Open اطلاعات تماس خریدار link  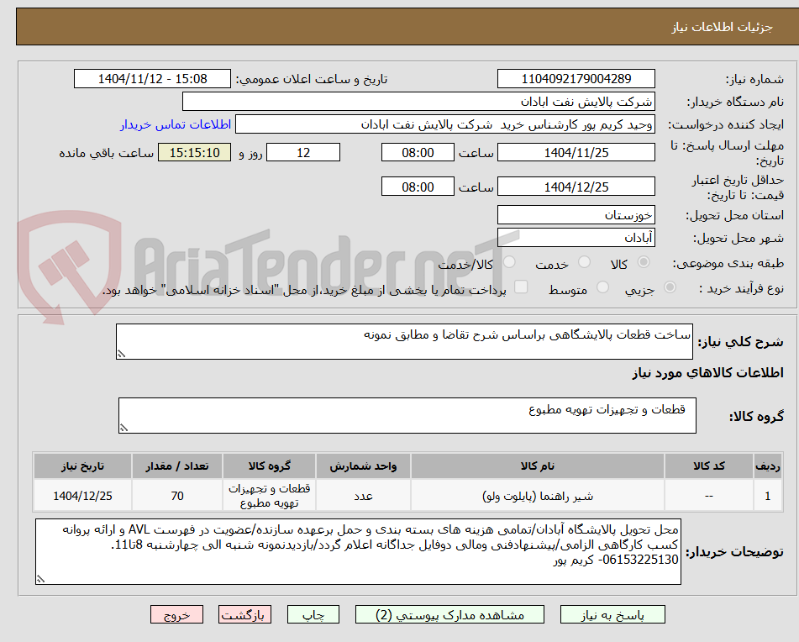(176, 125)
